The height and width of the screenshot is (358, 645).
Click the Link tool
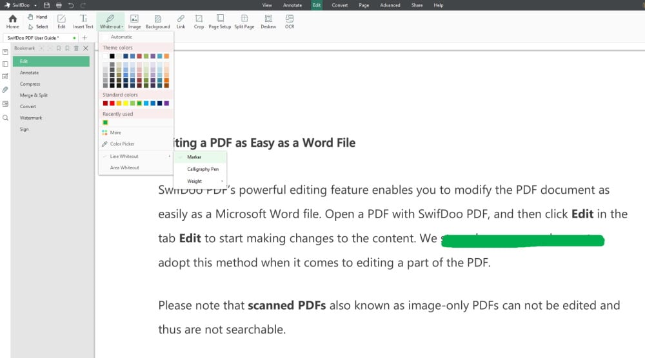(x=181, y=22)
